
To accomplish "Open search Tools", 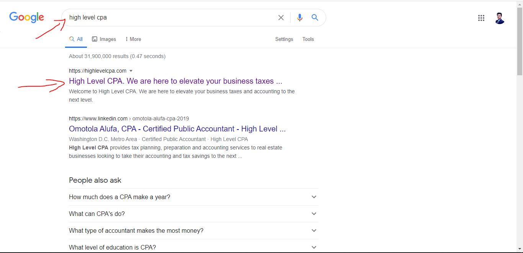I will tap(308, 39).
